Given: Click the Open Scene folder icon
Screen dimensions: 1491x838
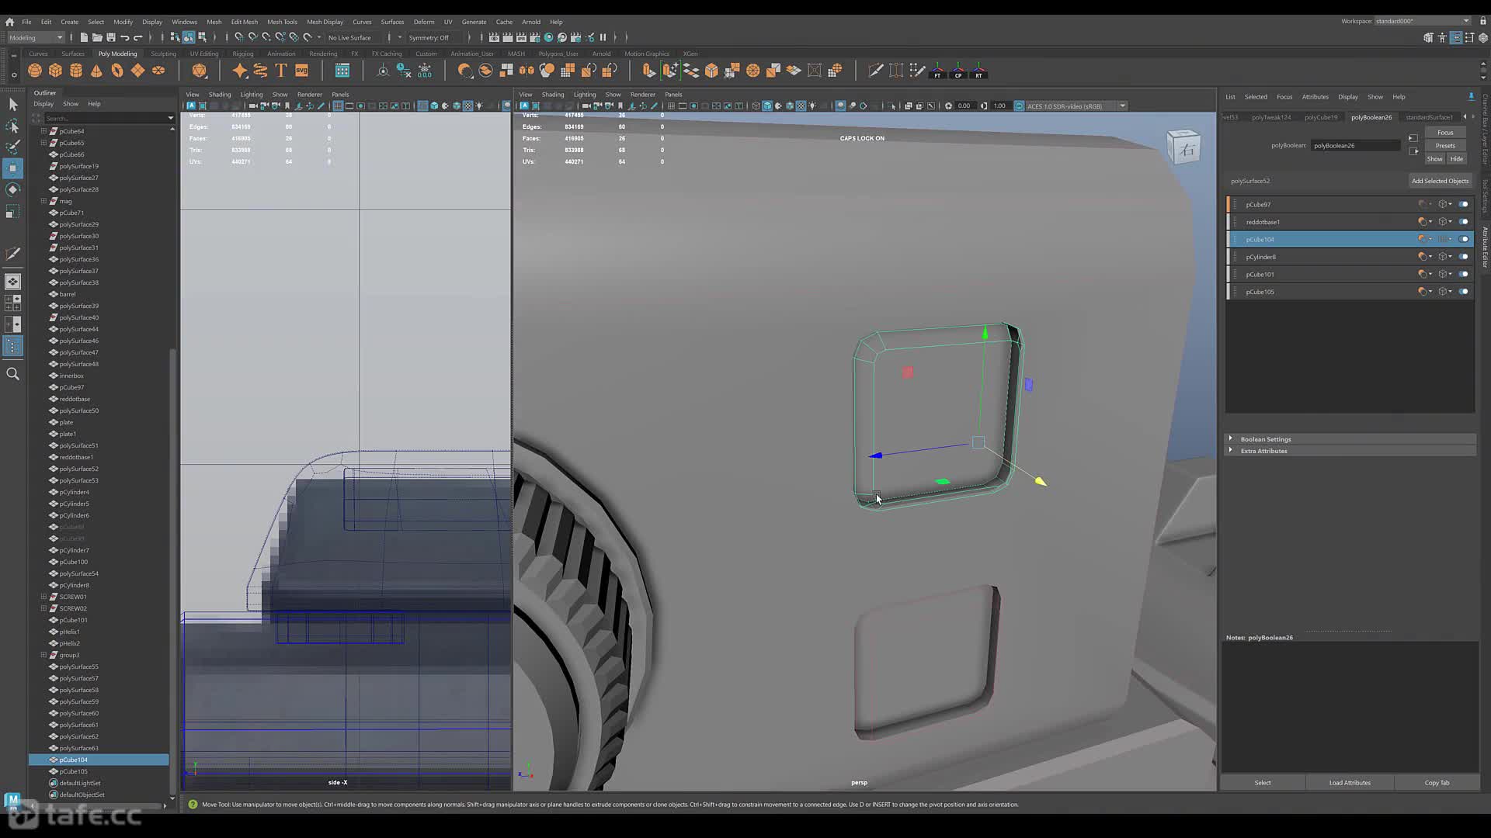Looking at the screenshot, I should point(97,37).
